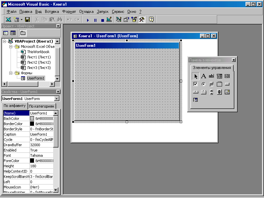This screenshot has width=264, height=198.
Task: Click the Undo arrow icon
Action: coord(69,19)
